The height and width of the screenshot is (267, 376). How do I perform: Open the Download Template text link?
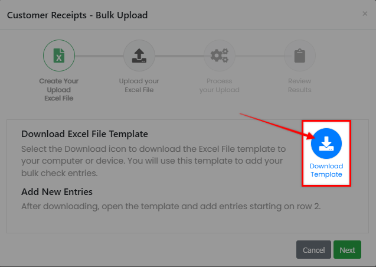coord(326,170)
